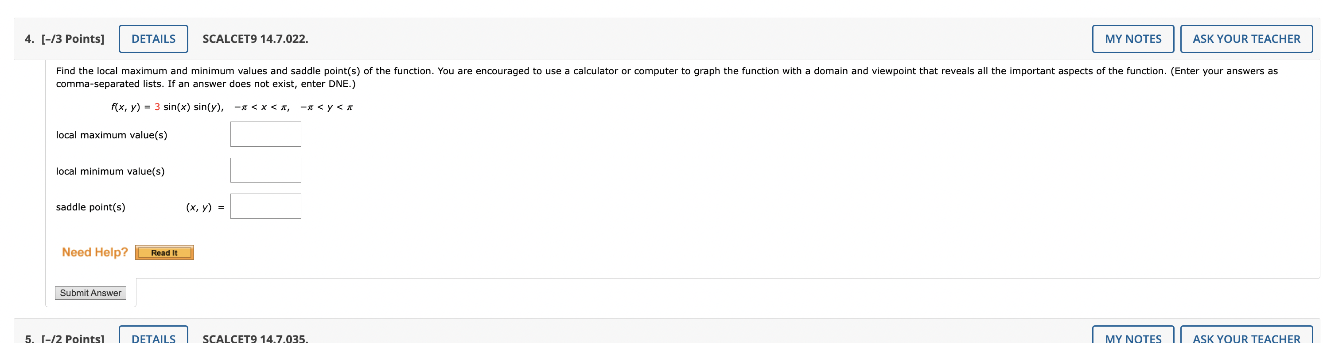This screenshot has width=1323, height=343.
Task: Select the local minimum value(s) input field
Action: [x=265, y=170]
